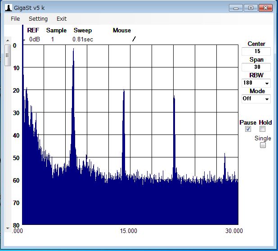Click the REF level slider thumb
This screenshot has height=251, width=278.
tap(8, 55)
